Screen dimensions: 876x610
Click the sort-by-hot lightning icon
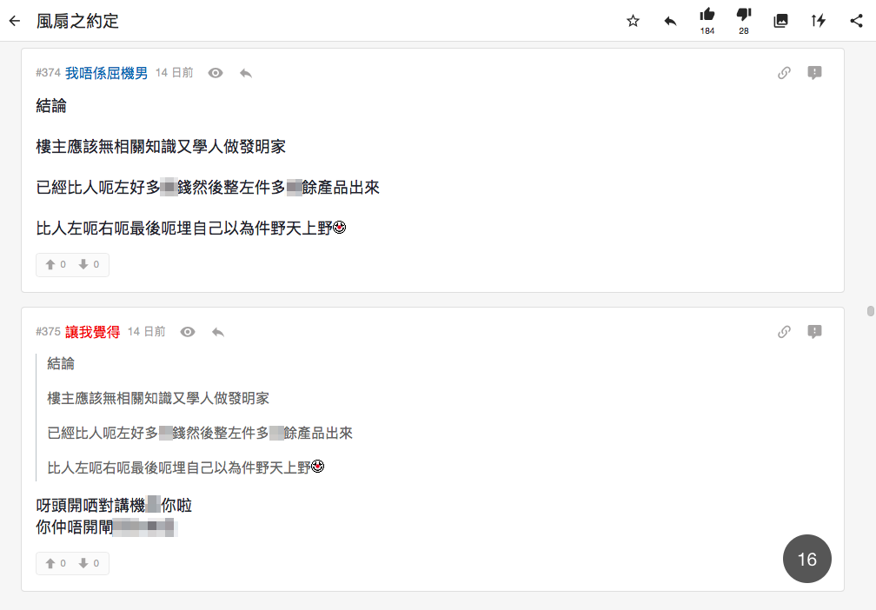point(819,21)
